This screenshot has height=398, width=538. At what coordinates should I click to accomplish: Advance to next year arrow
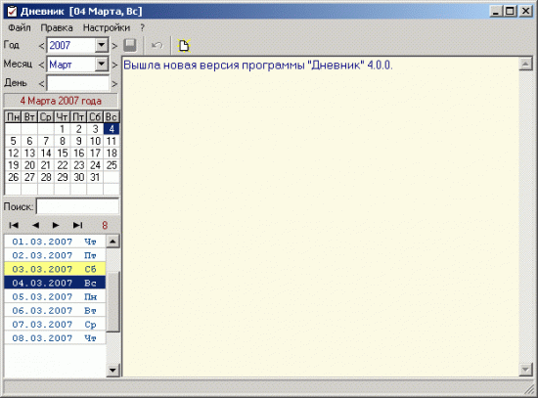[x=114, y=46]
